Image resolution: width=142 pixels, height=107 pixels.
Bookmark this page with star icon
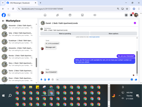click(x=127, y=9)
